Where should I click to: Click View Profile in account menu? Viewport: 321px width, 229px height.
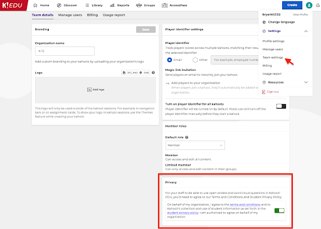300,14
